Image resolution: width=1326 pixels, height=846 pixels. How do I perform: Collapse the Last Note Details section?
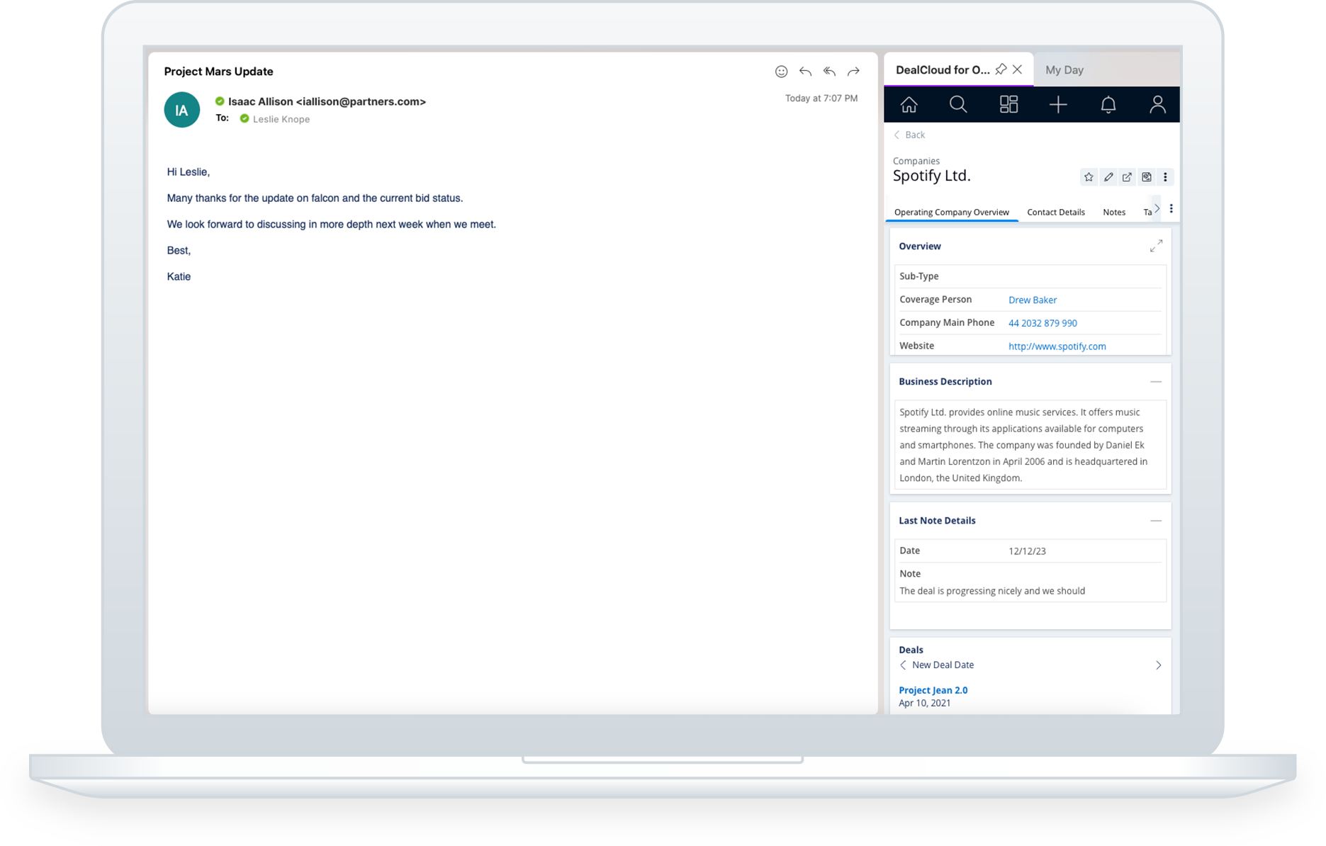1157,521
